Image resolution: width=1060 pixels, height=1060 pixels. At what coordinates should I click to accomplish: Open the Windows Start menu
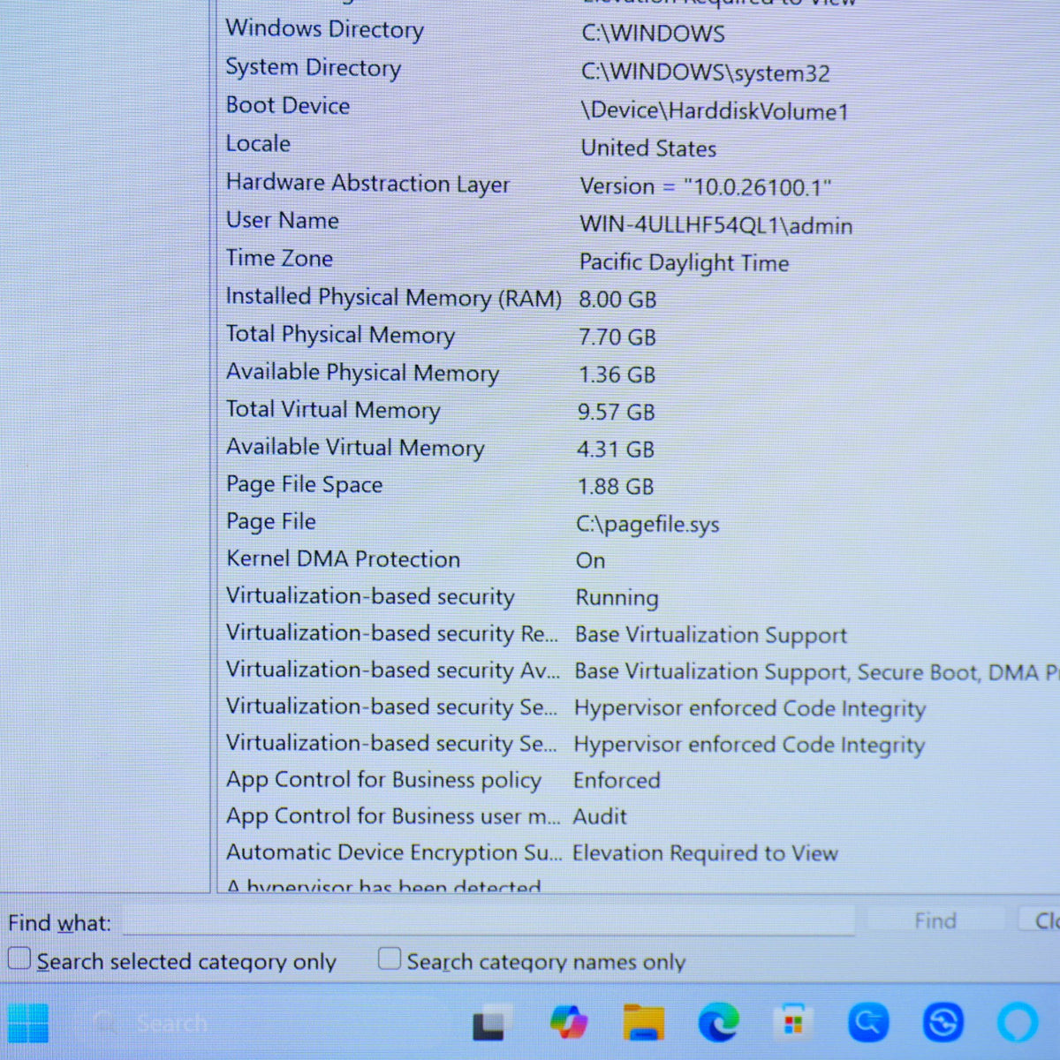(x=28, y=1024)
